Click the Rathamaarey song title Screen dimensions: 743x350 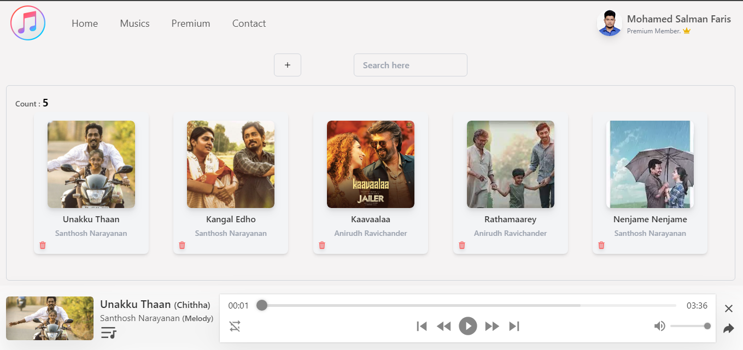pyautogui.click(x=511, y=220)
